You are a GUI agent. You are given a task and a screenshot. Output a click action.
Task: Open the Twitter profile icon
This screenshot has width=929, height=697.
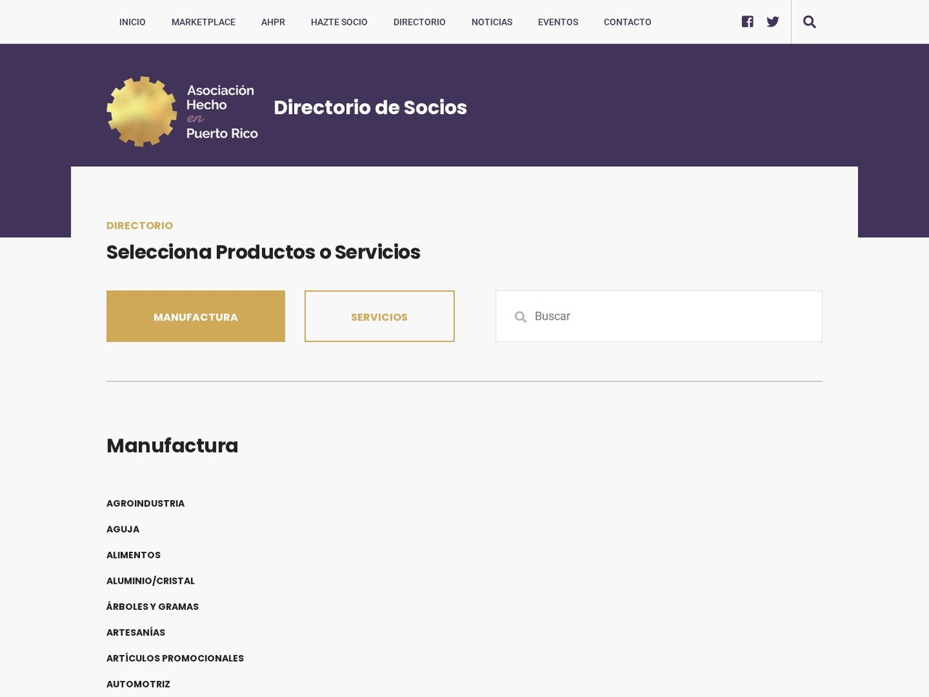point(773,22)
